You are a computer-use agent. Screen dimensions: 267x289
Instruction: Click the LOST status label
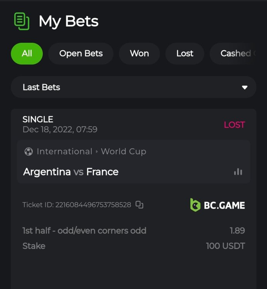[x=234, y=125]
